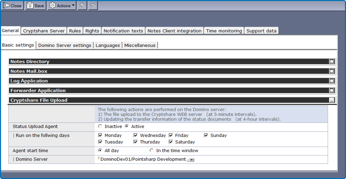346x179 pixels.
Task: Go to the Notification texts tab
Action: pyautogui.click(x=123, y=31)
